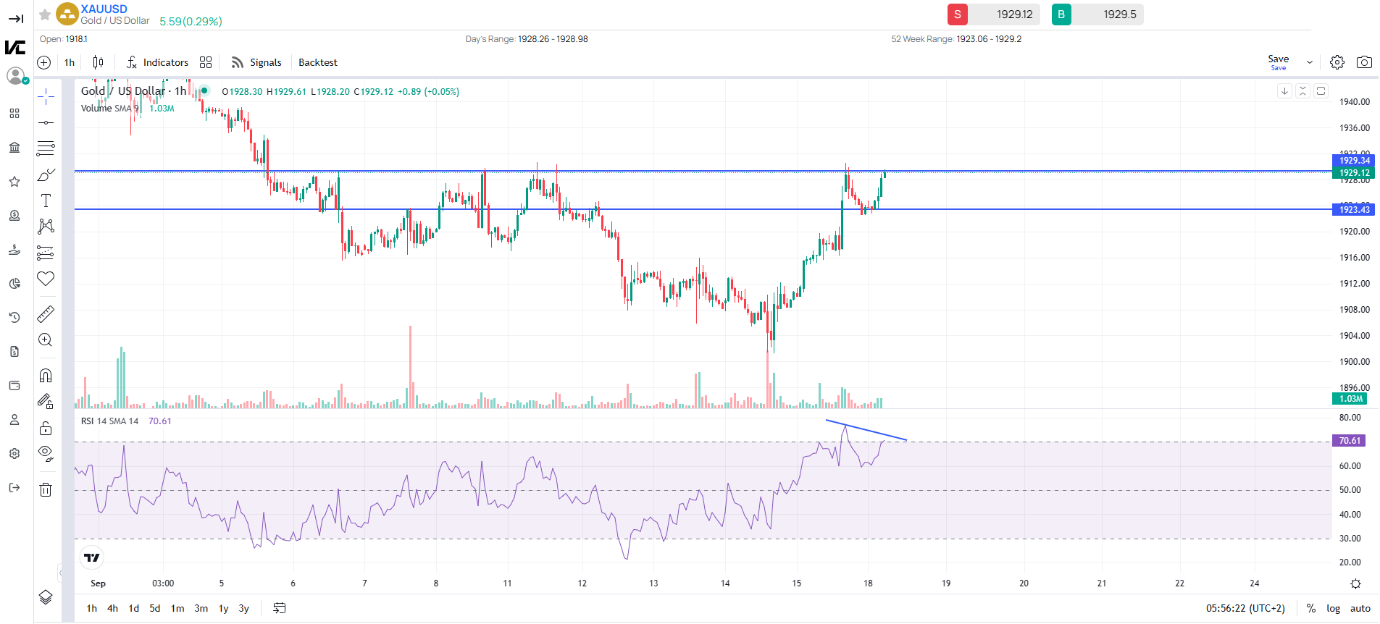Collapse the chart pane using the arrows button
Screen dimensions: 1380x624
pyautogui.click(x=1302, y=91)
